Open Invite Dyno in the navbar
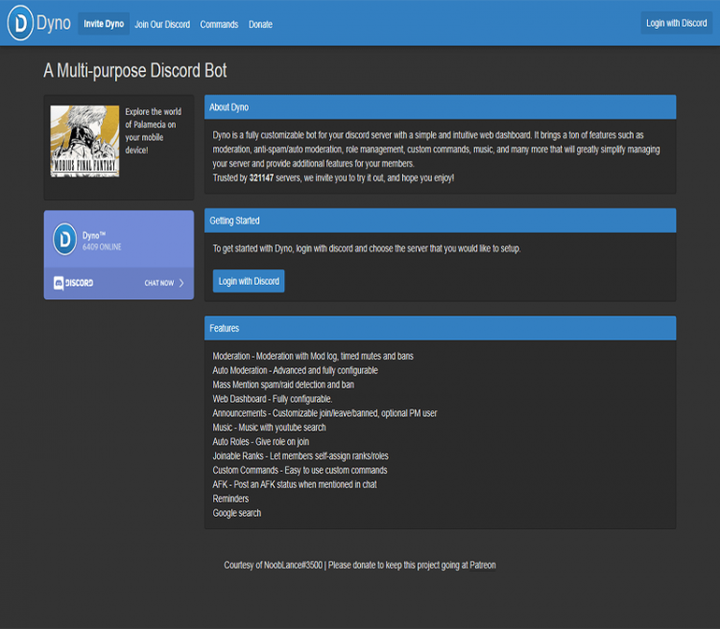720x629 pixels. pos(104,24)
